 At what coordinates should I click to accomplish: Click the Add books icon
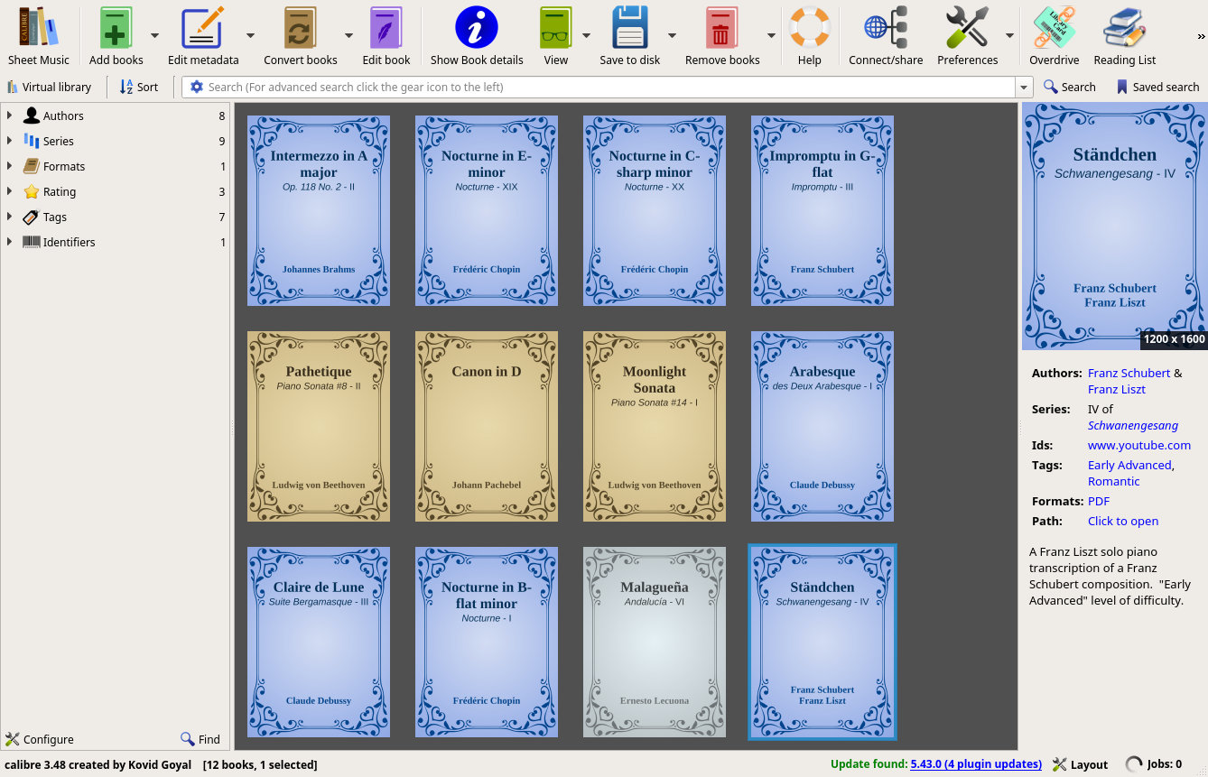116,27
